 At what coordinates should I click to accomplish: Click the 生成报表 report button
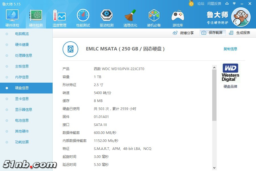click(240, 33)
